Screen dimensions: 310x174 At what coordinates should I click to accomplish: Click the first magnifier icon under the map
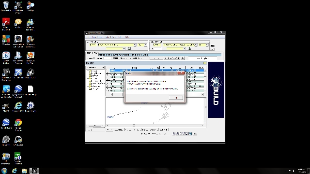174,133
